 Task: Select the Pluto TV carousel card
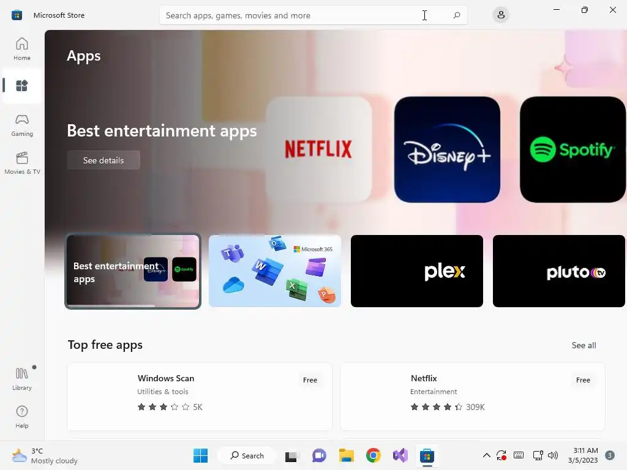[x=558, y=271]
